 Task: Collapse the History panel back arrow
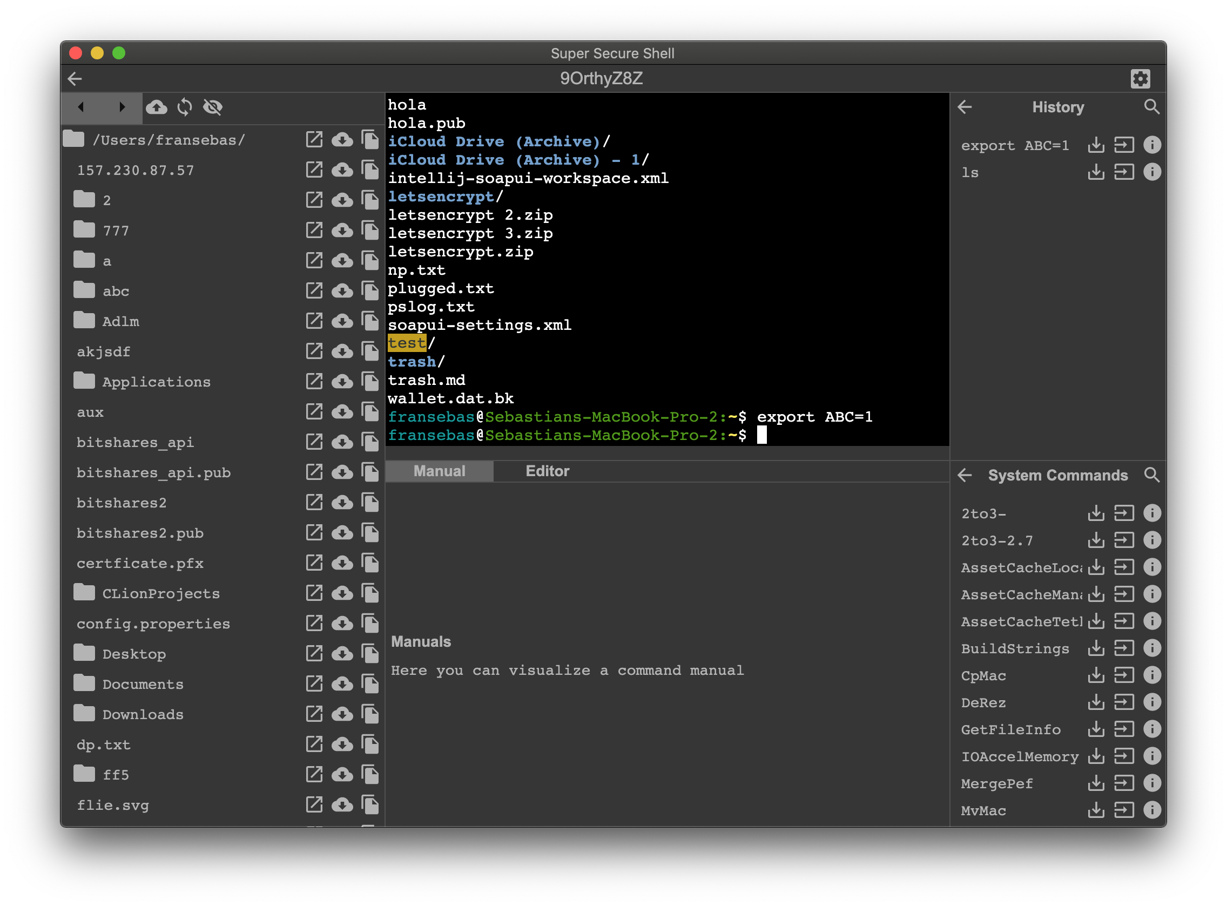click(x=965, y=107)
